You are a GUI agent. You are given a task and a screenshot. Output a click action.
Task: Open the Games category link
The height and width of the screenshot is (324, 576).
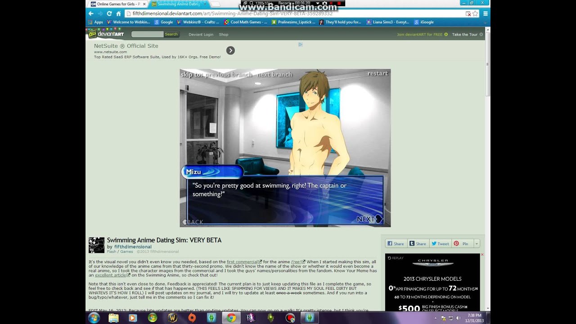click(126, 252)
